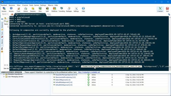Image resolution: width=171 pixels, height=96 pixels.
Task: Click the paperclip icon at top right
Action: (x=169, y=14)
